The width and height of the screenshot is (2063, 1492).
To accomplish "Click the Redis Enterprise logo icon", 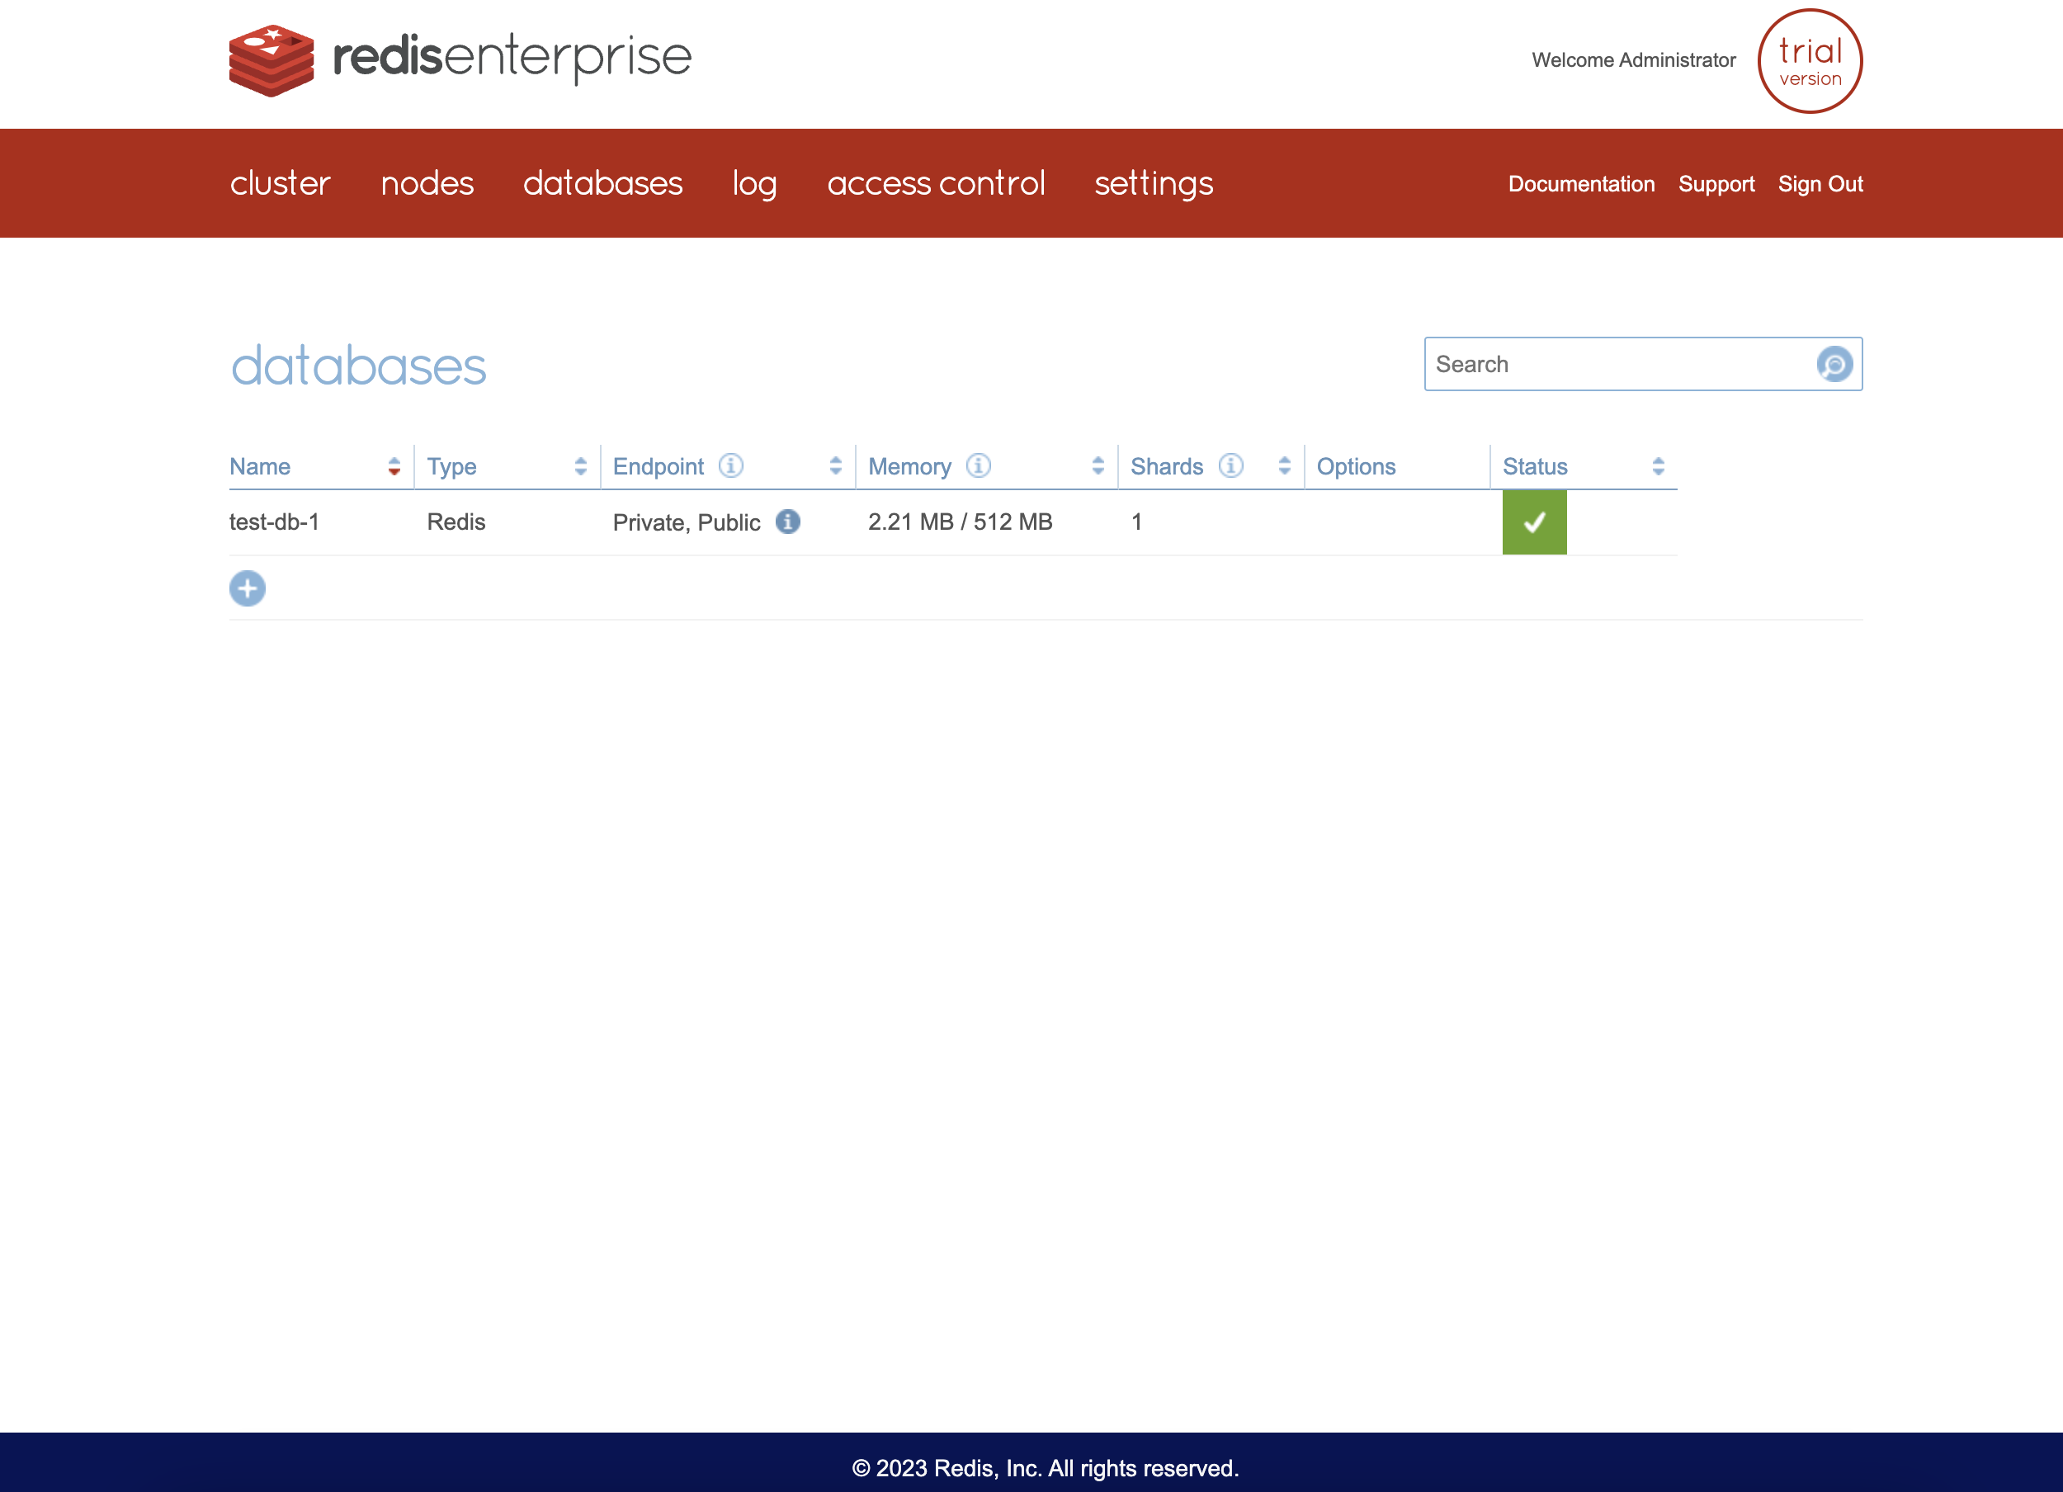I will click(x=267, y=61).
